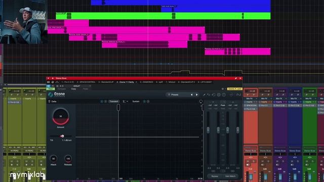This screenshot has width=324, height=182.
Task: Click the meter mode icon left of Ozone's N icon
Action: pyautogui.click(x=231, y=95)
